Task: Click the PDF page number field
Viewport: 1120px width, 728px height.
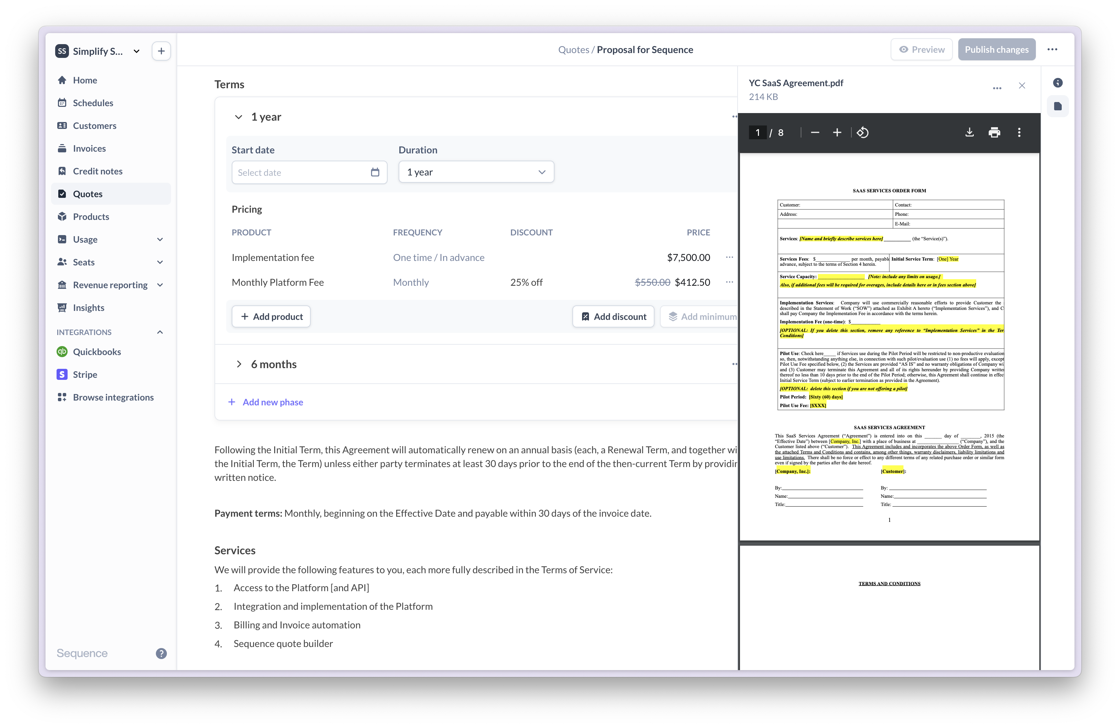Action: click(758, 133)
